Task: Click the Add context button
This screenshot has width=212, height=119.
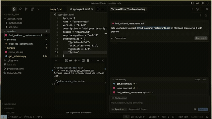Action: click(119, 98)
